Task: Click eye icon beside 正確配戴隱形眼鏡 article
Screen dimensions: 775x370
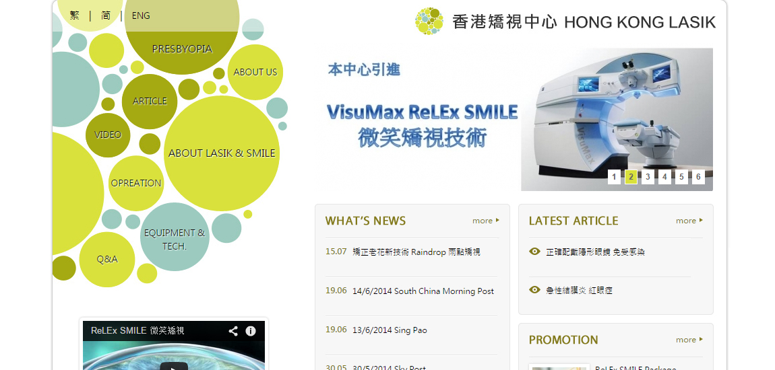Action: coord(534,252)
